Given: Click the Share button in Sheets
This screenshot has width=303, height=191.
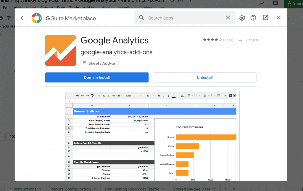Looking at the screenshot, I should pyautogui.click(x=294, y=4).
